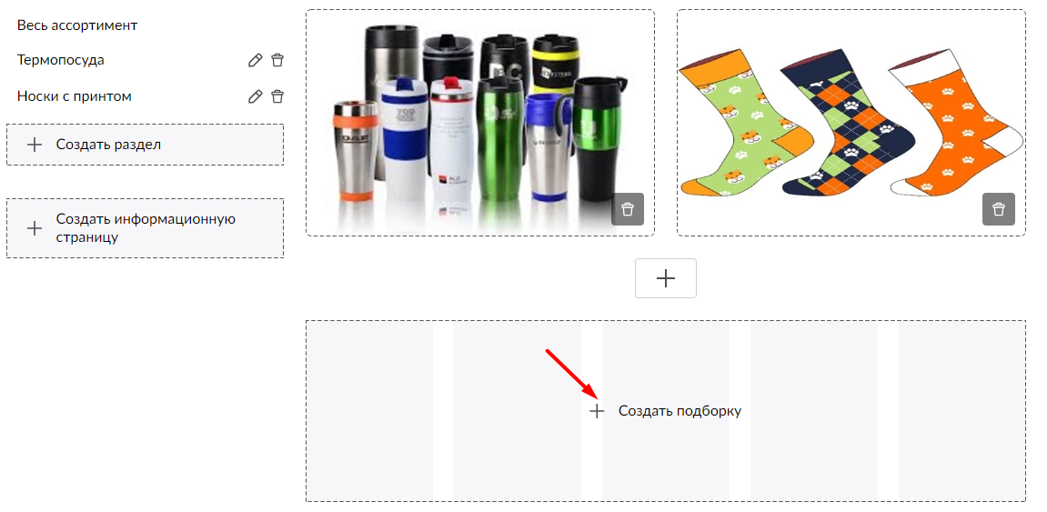Click the Создать подборку text

[680, 411]
